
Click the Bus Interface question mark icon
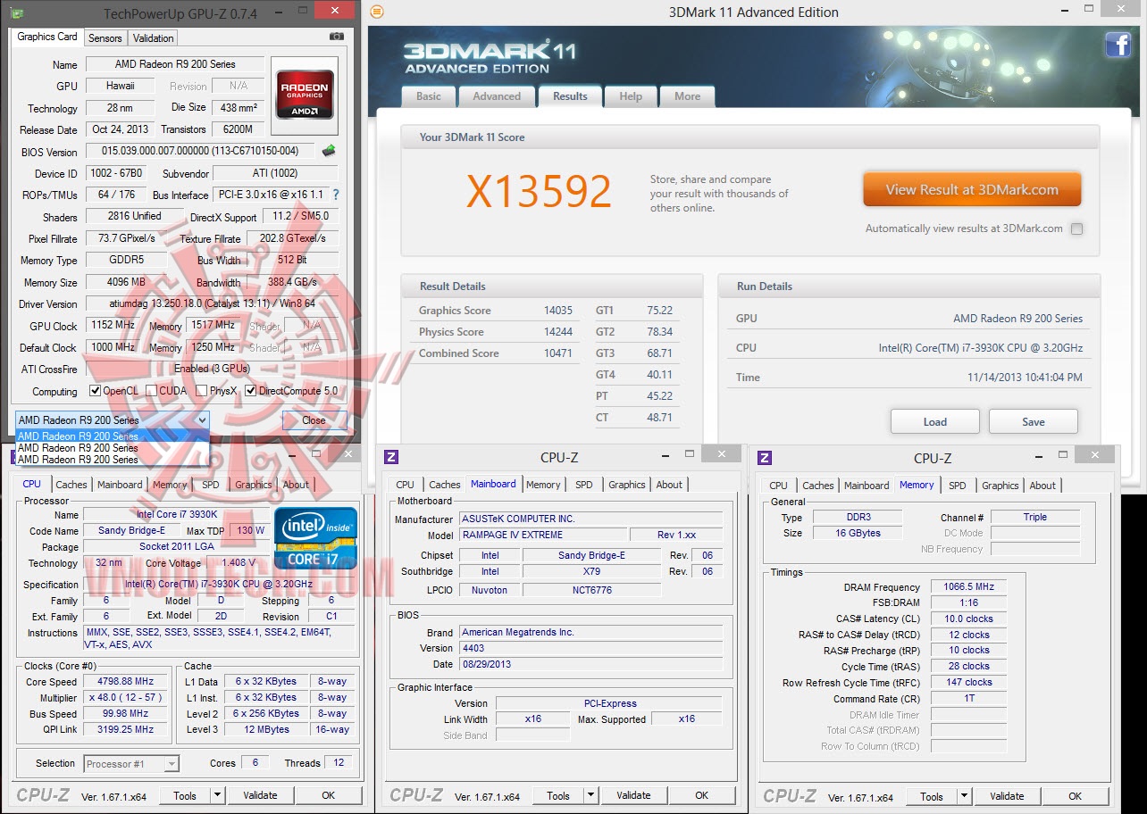pyautogui.click(x=336, y=195)
